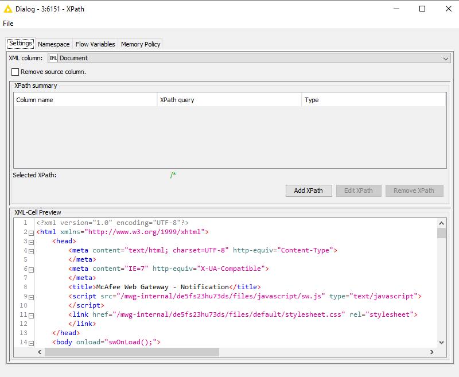Open the Flow Variables tab
459x377 pixels.
[x=95, y=44]
